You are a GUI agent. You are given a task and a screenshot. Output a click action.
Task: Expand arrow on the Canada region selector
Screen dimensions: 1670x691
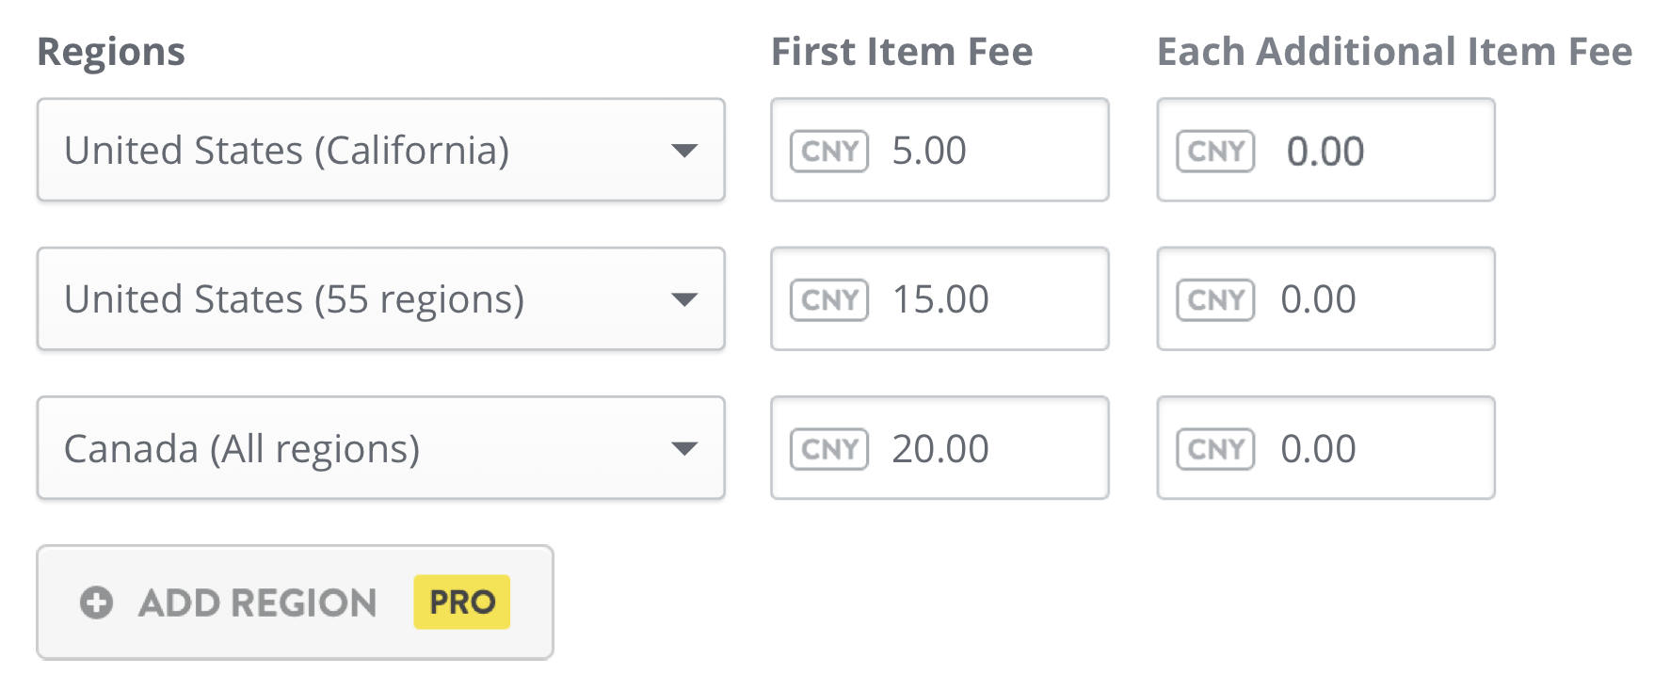click(x=684, y=449)
